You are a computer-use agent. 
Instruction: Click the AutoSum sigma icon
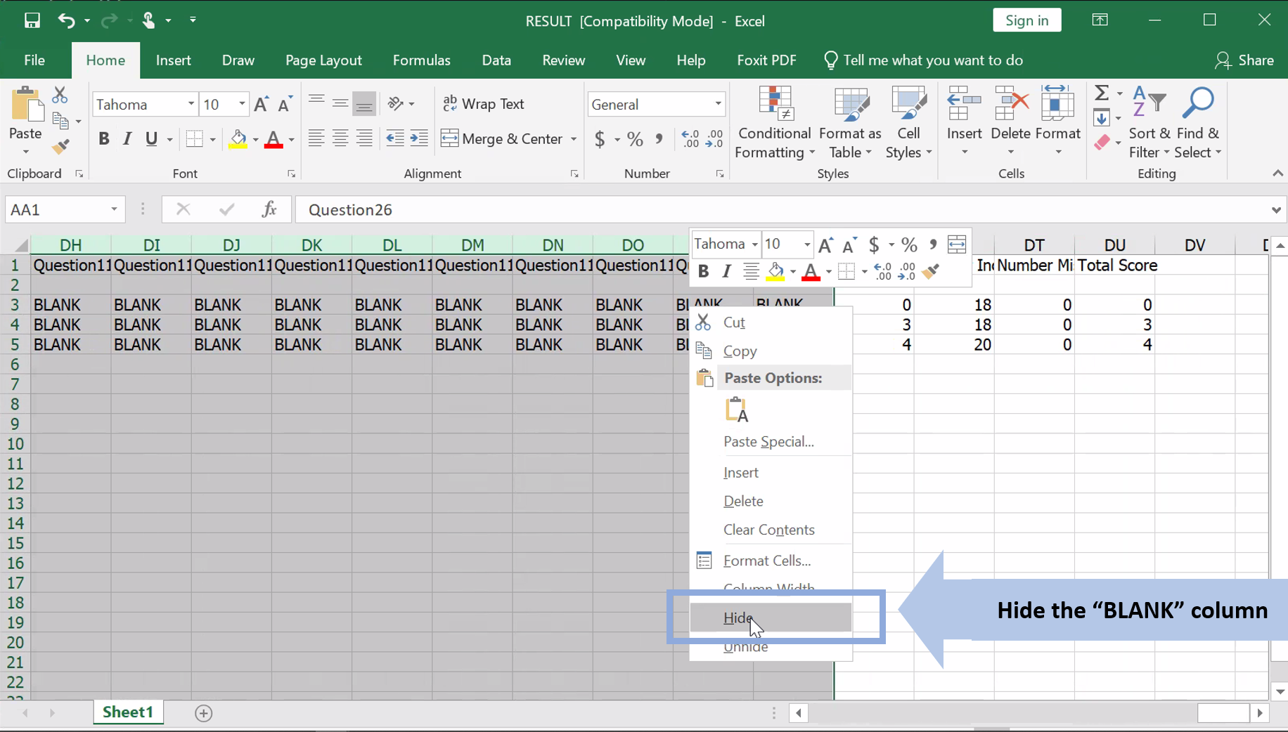click(1102, 93)
